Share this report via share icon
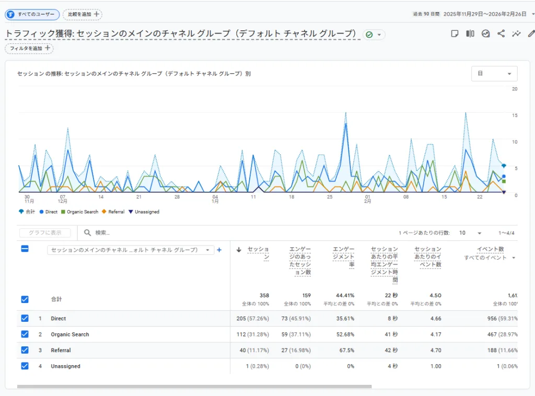 pyautogui.click(x=501, y=34)
